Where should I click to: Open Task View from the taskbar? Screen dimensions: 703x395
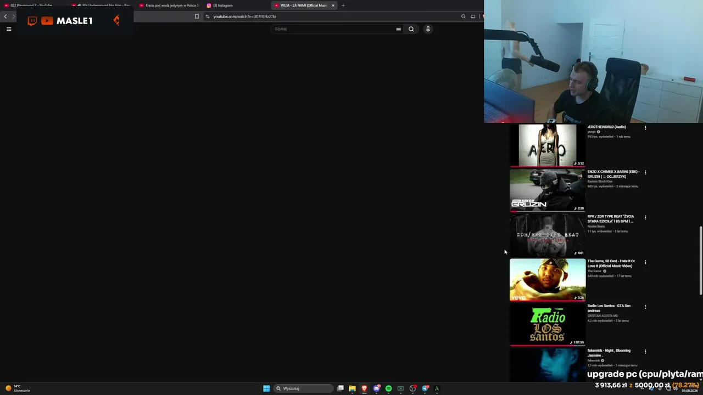pyautogui.click(x=341, y=388)
